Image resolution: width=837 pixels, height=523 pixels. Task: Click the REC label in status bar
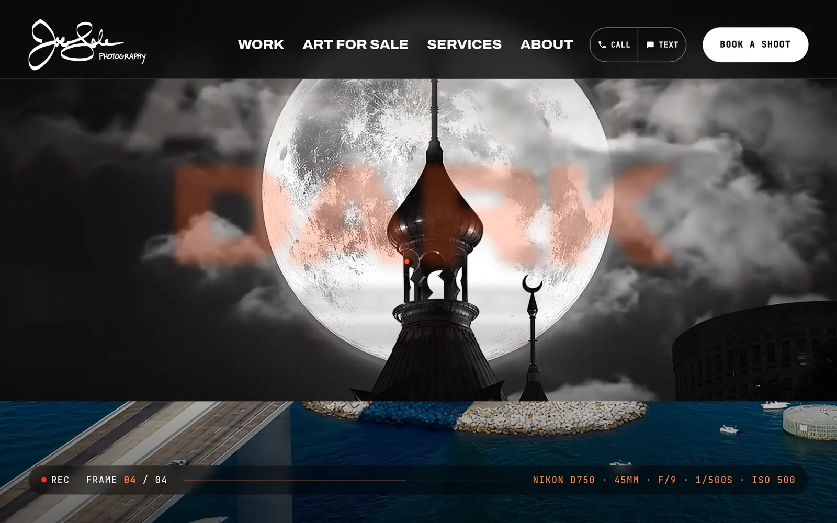pos(60,480)
